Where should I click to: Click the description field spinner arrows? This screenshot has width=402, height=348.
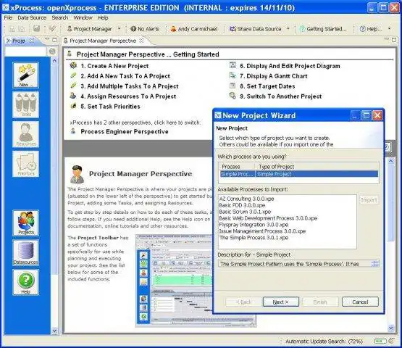click(375, 264)
